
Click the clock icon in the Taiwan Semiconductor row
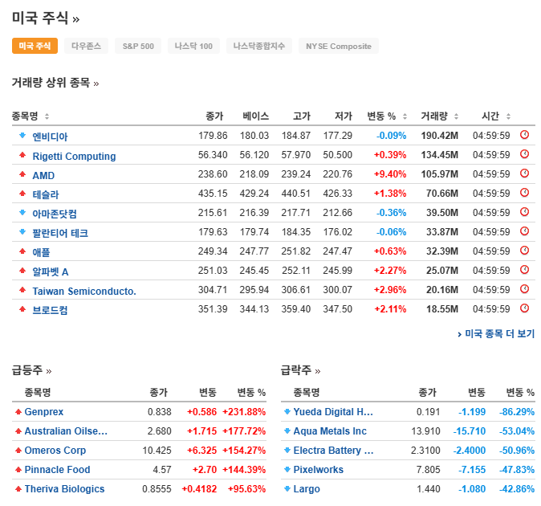[524, 289]
